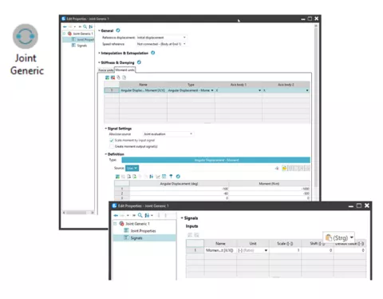Select Signals in upper window tree
Viewport: 383px width, 299px height.
82,46
